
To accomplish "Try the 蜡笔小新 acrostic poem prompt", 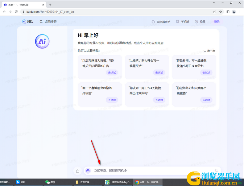I will [159, 72].
